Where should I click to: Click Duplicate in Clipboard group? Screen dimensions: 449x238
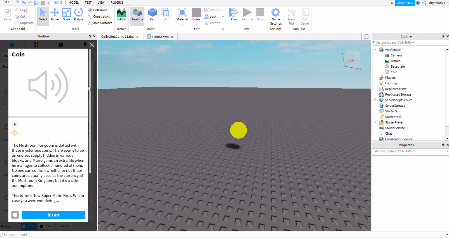[24, 23]
